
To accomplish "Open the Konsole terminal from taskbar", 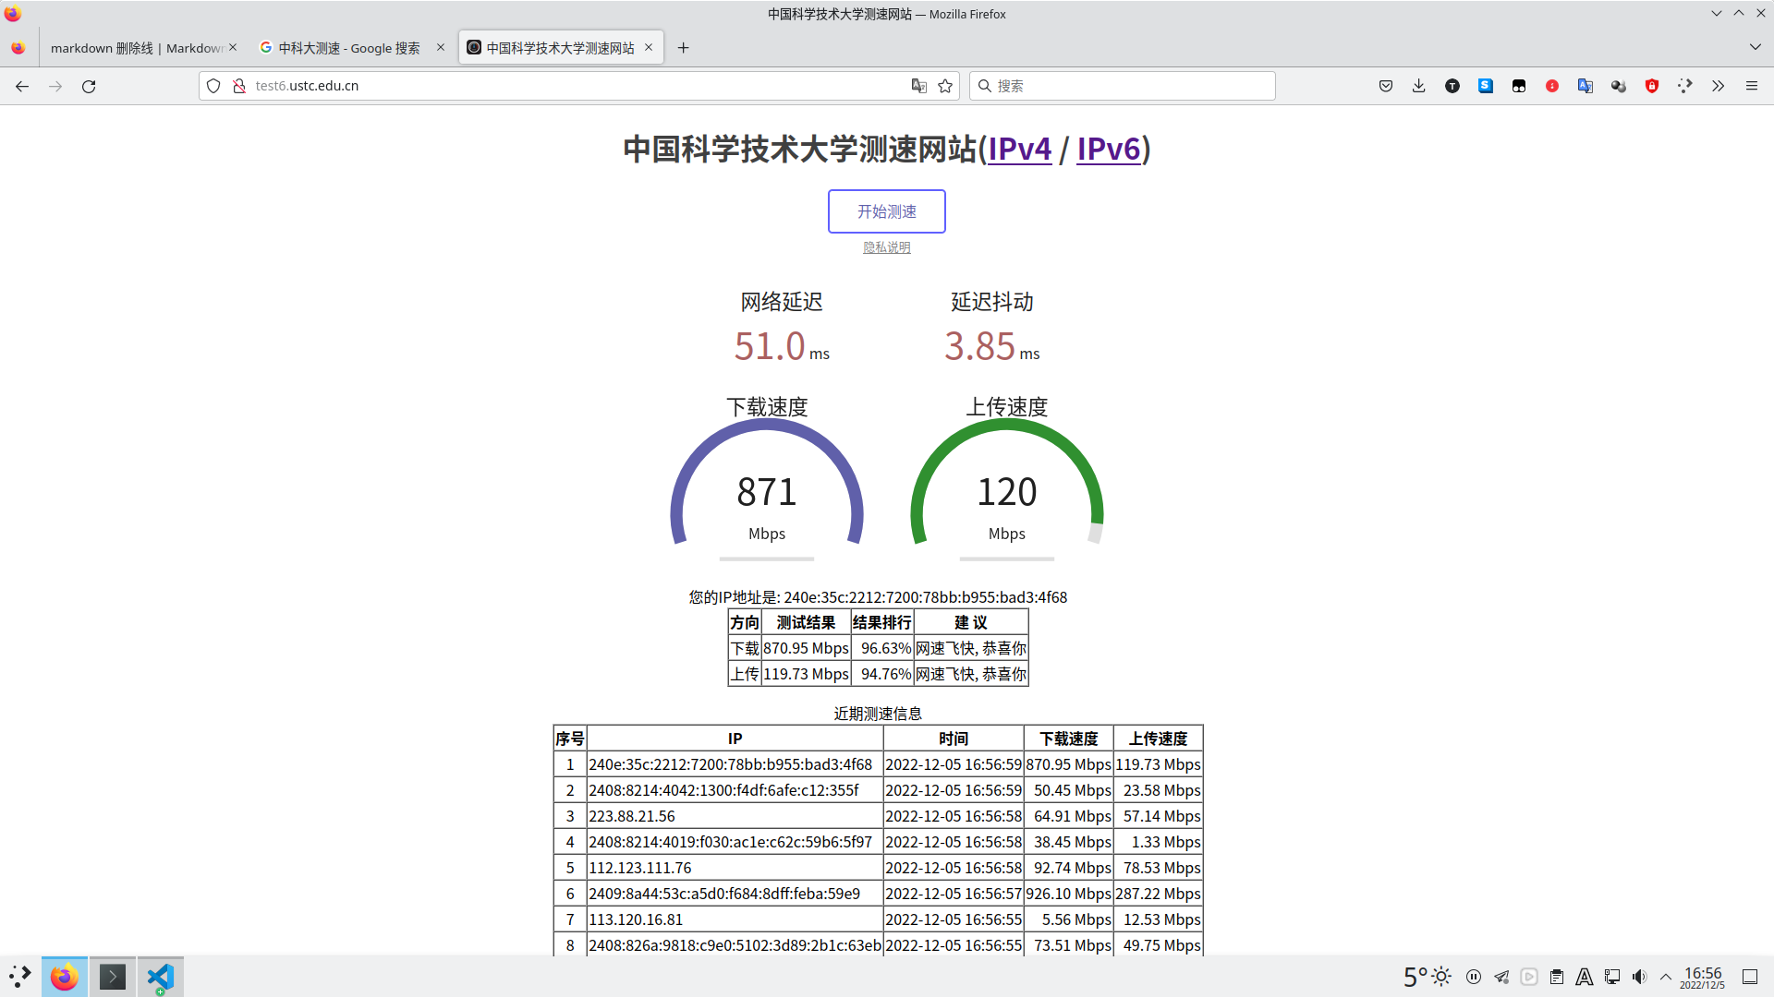I will pyautogui.click(x=113, y=977).
